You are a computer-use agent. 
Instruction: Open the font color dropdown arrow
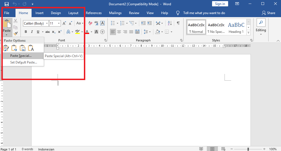pyautogui.click(x=91, y=32)
